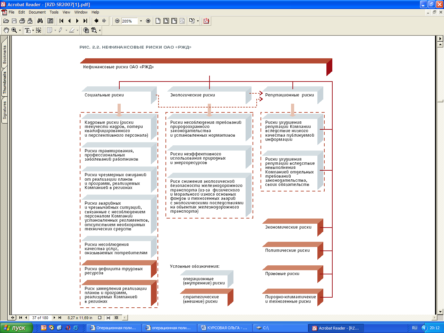Click vertical scrollbar down arrow
Viewport: 444px width, 333px height.
pos(441,311)
